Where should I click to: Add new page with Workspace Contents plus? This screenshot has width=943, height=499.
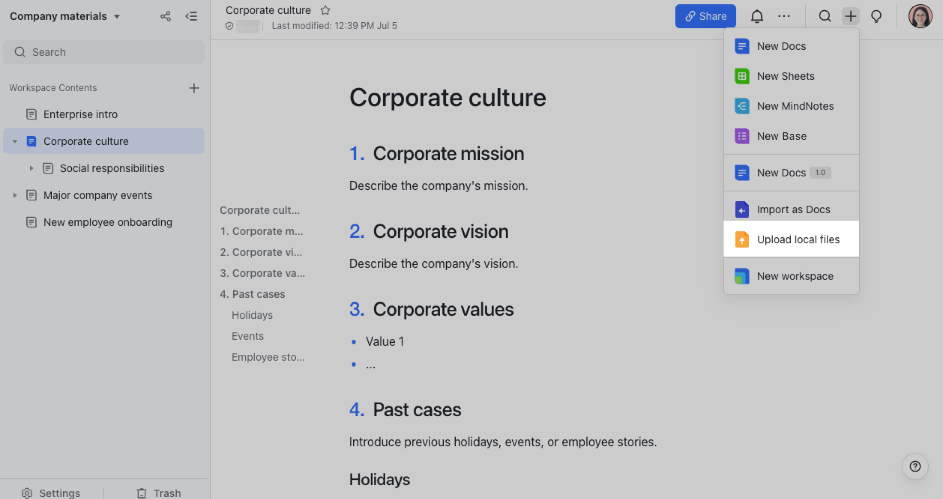tap(194, 88)
